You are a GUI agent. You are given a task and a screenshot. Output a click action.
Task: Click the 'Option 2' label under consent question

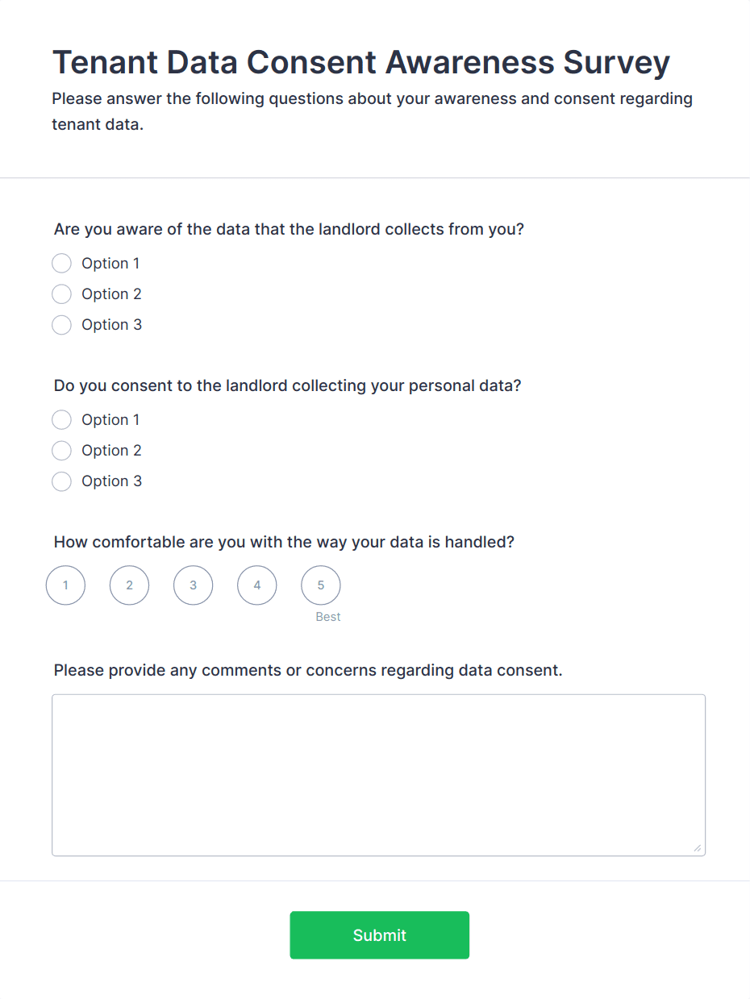pos(111,451)
